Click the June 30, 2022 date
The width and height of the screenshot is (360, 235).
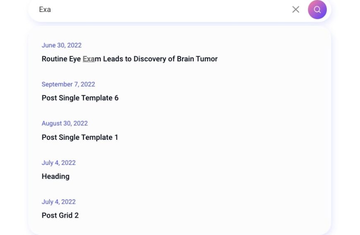[61, 45]
